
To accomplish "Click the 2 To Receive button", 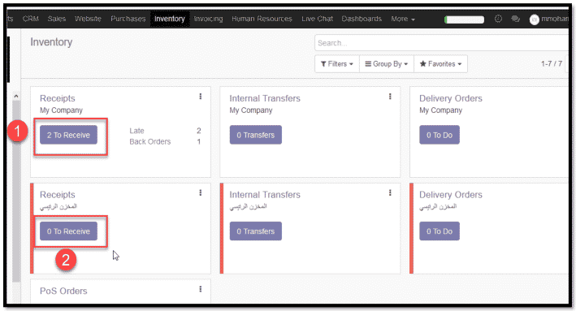I will point(68,135).
